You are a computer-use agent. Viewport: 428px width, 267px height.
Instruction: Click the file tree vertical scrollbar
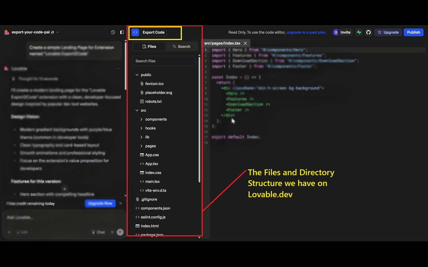tap(200, 120)
